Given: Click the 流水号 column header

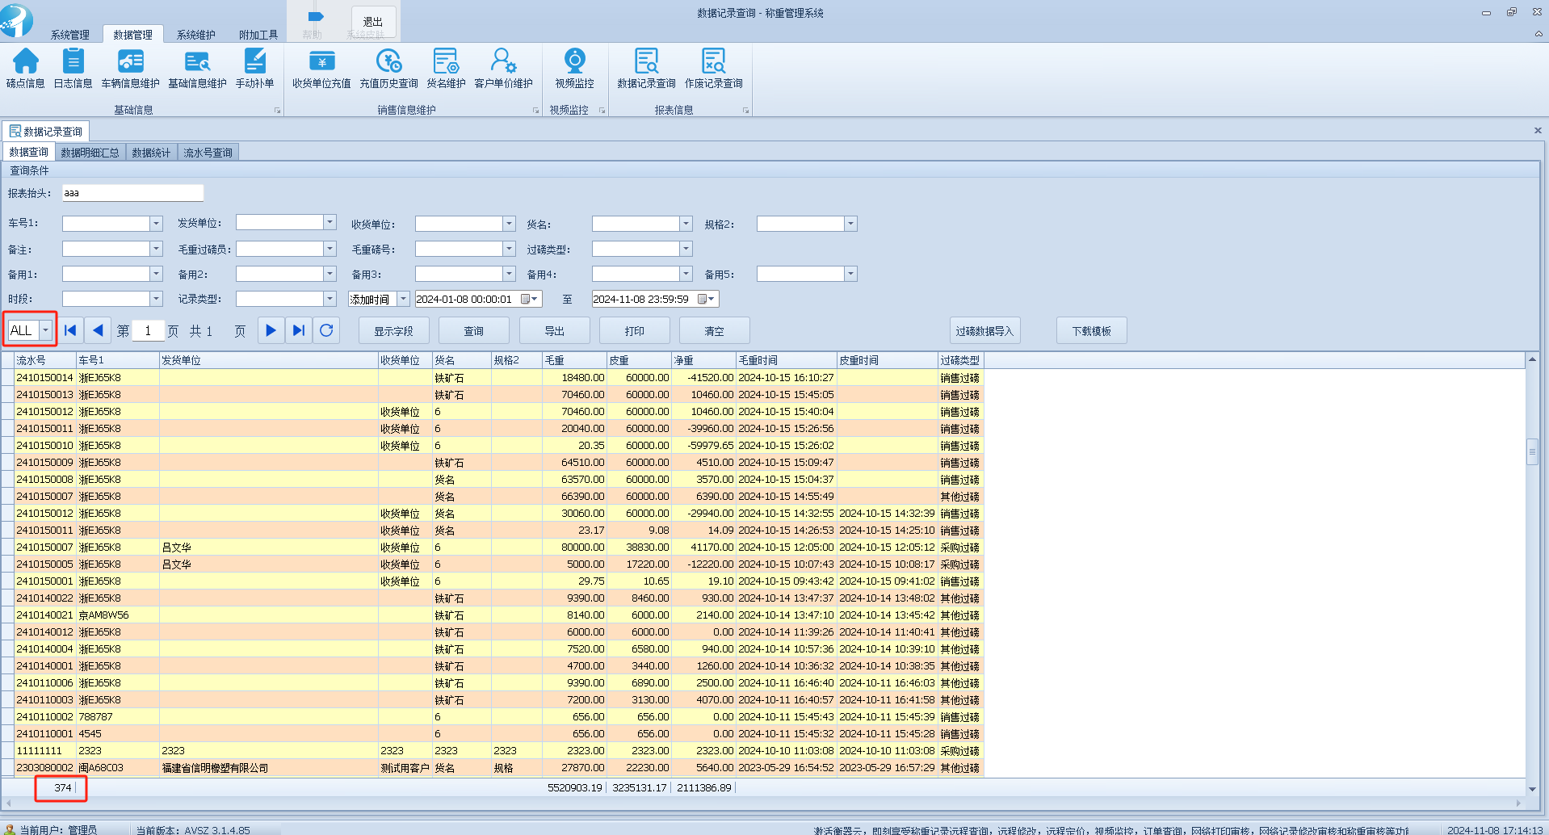Looking at the screenshot, I should [x=45, y=360].
